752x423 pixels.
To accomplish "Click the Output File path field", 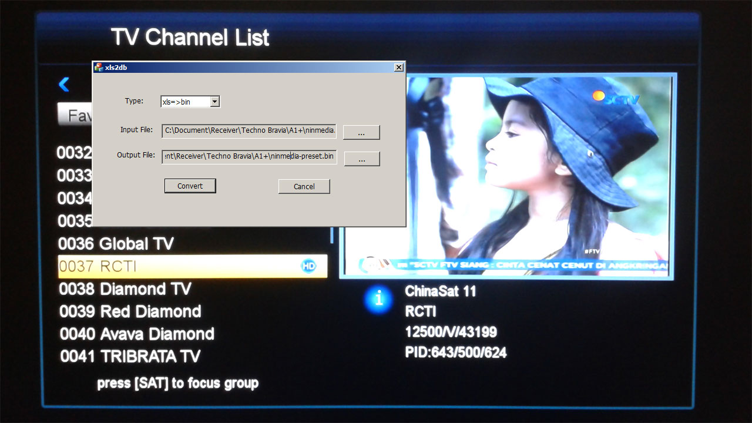I will pos(249,157).
